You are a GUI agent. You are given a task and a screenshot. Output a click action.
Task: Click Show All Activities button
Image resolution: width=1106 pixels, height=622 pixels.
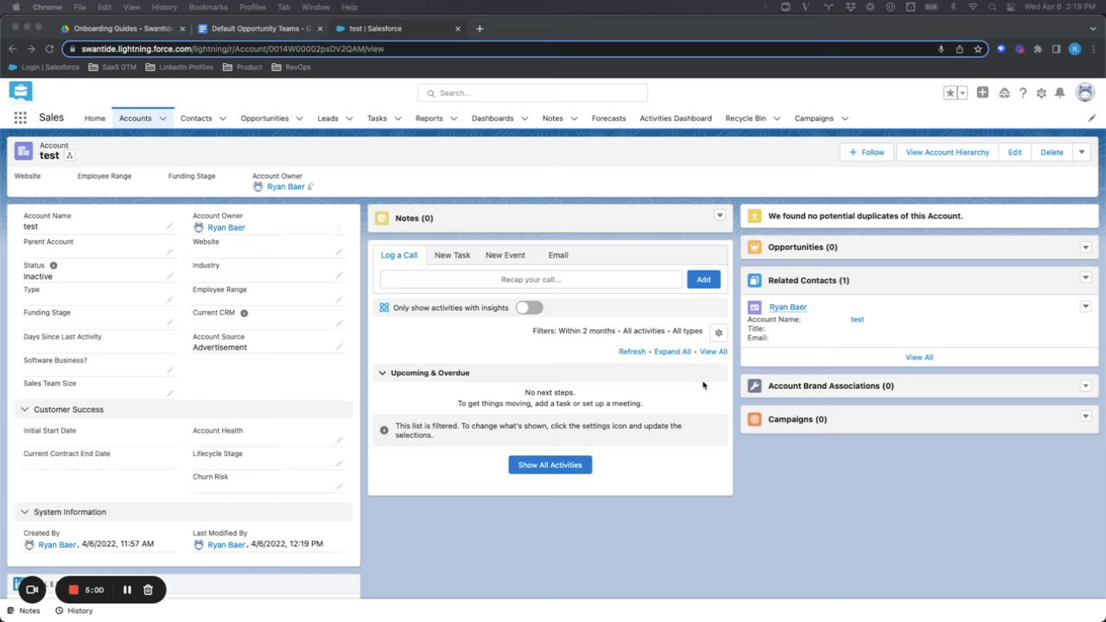point(550,465)
